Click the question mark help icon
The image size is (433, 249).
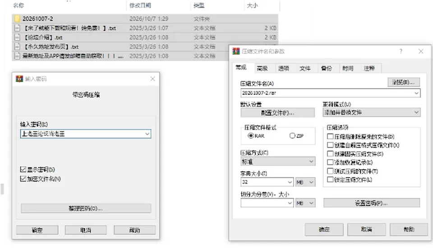click(401, 51)
